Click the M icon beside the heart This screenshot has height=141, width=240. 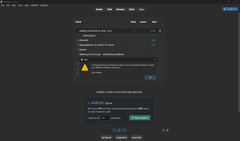click(163, 130)
